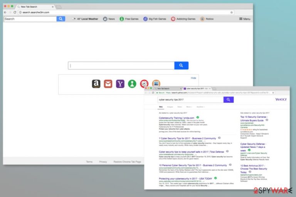Open Roblox toolbar link
Screen dimensions: 296x197
click(x=207, y=19)
